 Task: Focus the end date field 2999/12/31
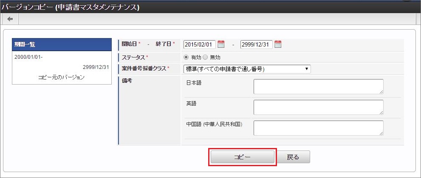257,45
